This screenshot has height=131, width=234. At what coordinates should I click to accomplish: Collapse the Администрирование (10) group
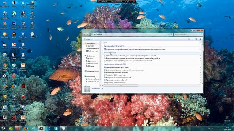(x=103, y=64)
